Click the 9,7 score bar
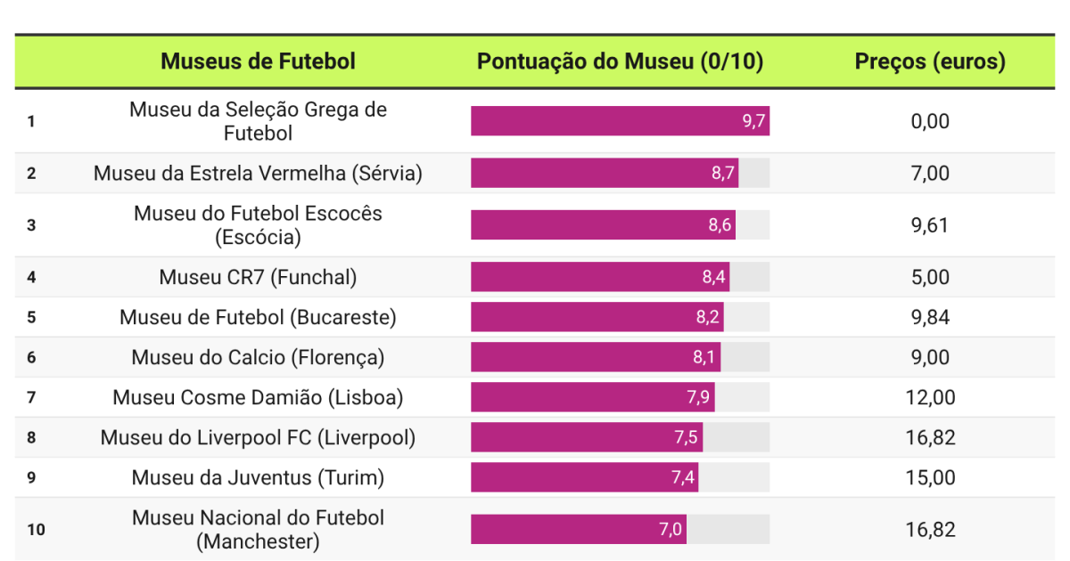 620,121
